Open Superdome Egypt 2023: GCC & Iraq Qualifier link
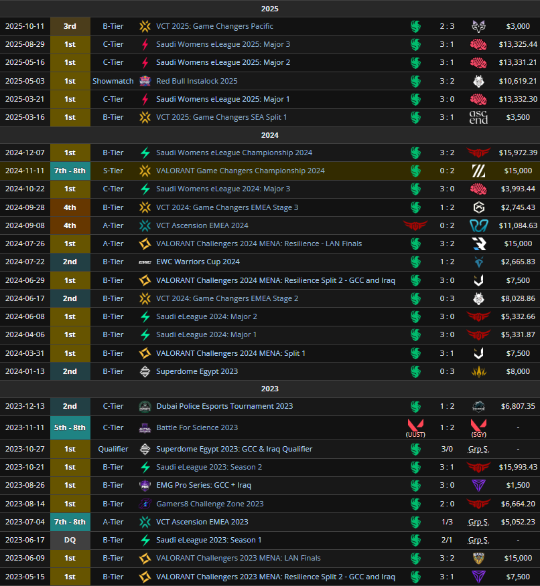This screenshot has height=586, width=540. click(x=234, y=449)
